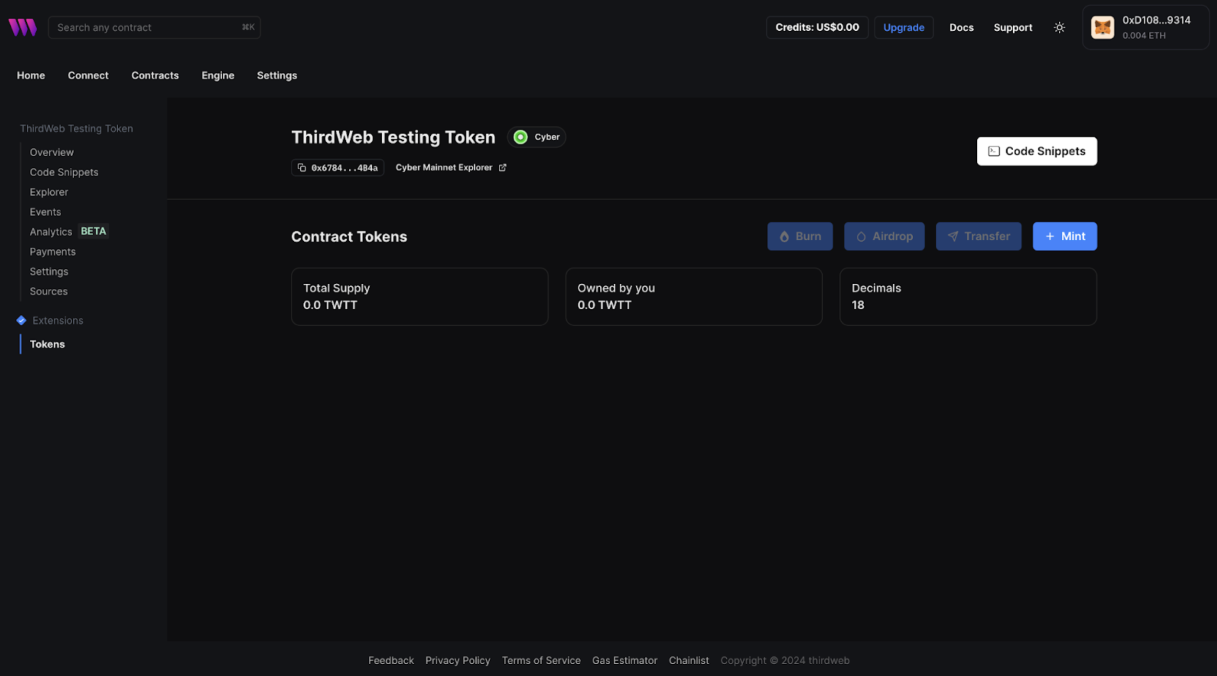The image size is (1217, 676).
Task: Click the Upgrade button
Action: [904, 27]
